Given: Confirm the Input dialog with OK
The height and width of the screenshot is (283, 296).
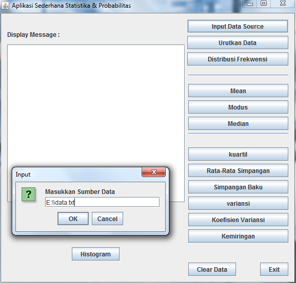Looking at the screenshot, I should pyautogui.click(x=73, y=219).
